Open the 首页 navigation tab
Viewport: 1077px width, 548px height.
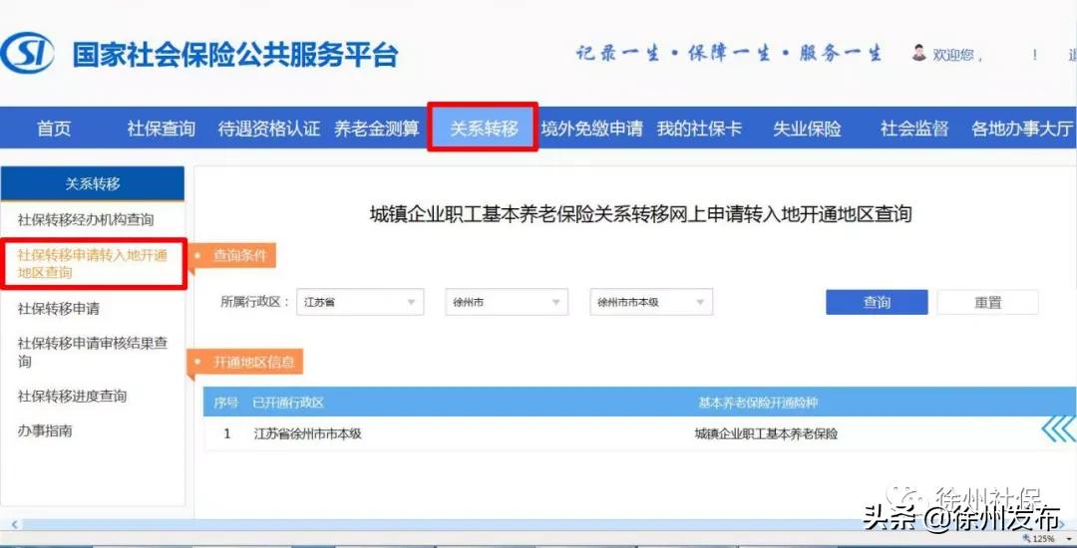coord(54,129)
